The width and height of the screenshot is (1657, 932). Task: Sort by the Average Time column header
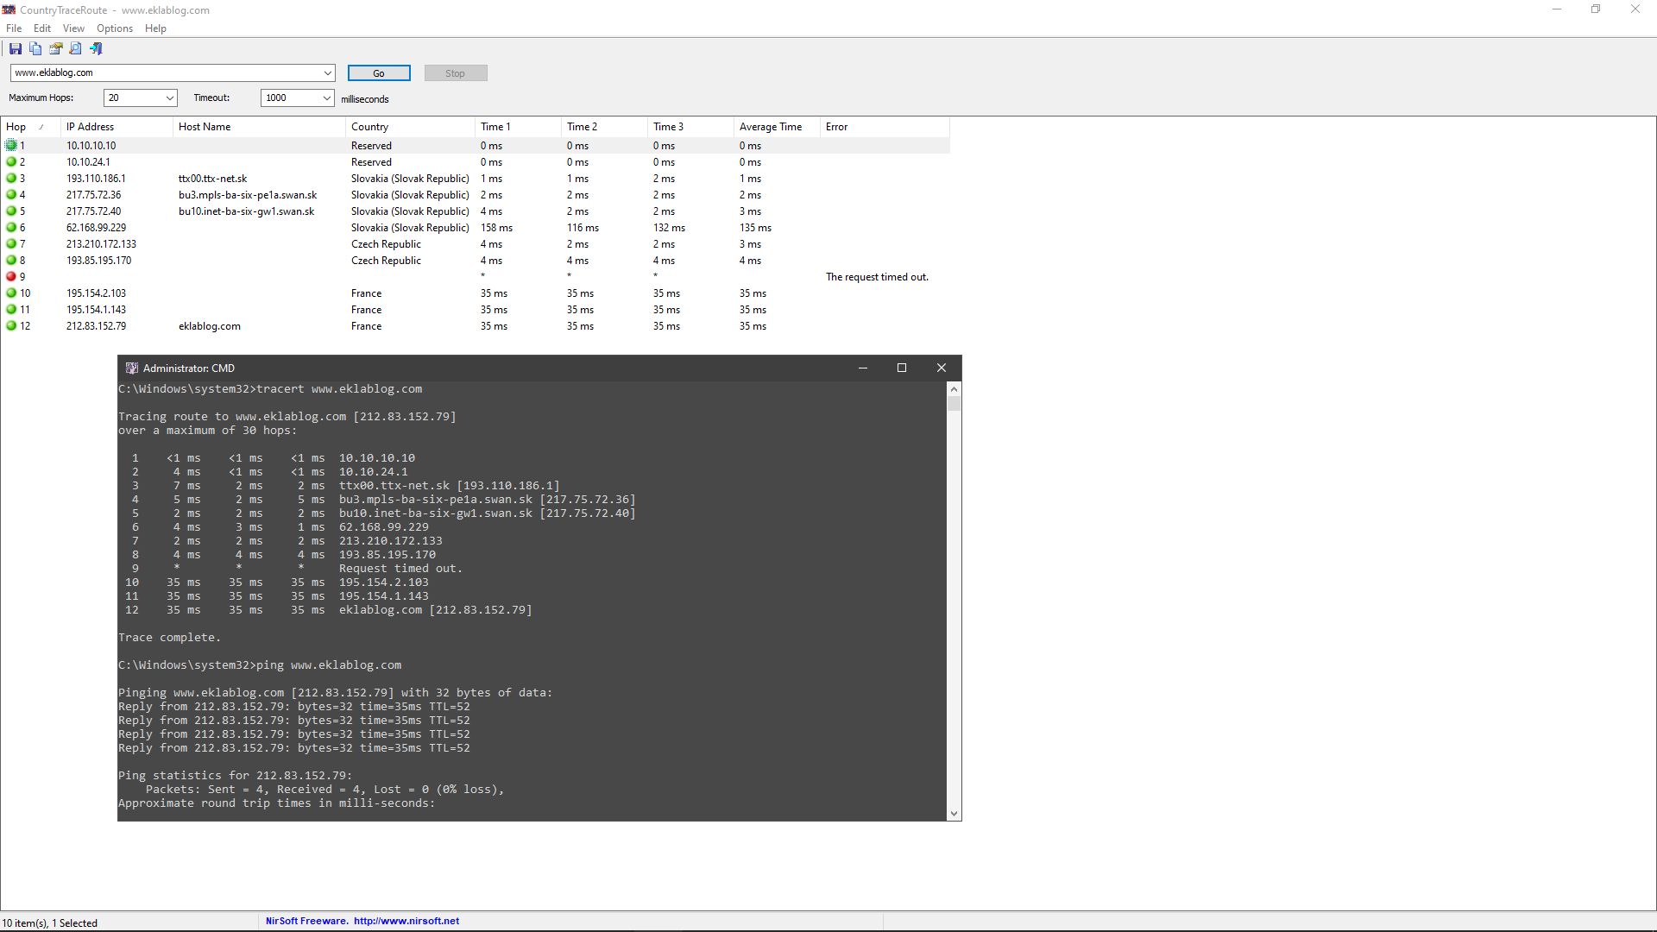[777, 127]
